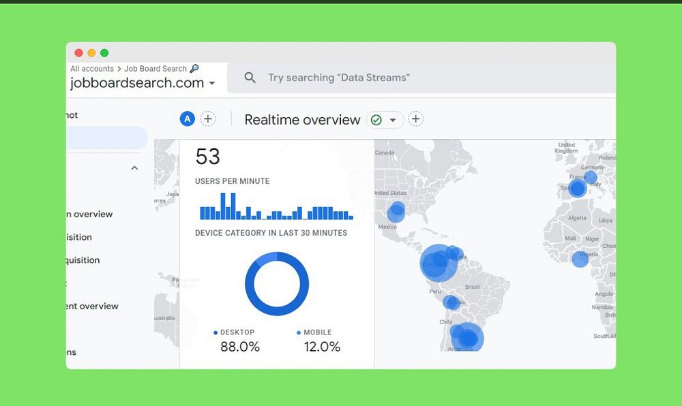Open the dropdown arrow beside Realtime overview

click(393, 120)
